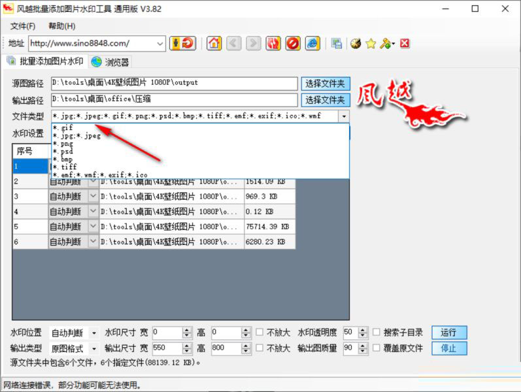Viewport: 521px width, 392px height.
Task: Go forward with the right arrow icon
Action: pos(253,43)
